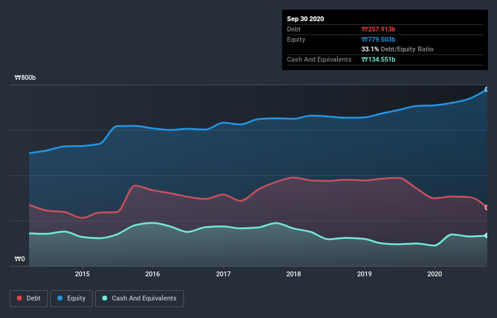Viewport: 497px width, 318px height.
Task: Click the blue Equity legend dot
Action: pyautogui.click(x=60, y=298)
